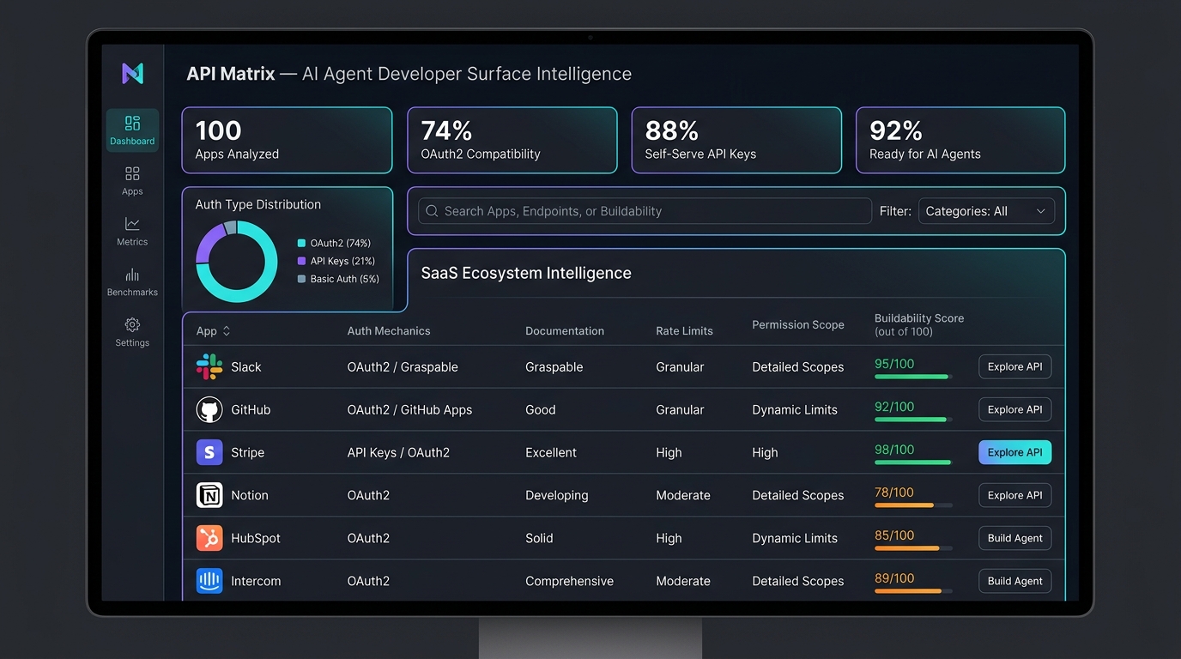Screen dimensions: 1181x659
Task: Select the OAuth2 (74%) legend swatch
Action: coord(301,244)
